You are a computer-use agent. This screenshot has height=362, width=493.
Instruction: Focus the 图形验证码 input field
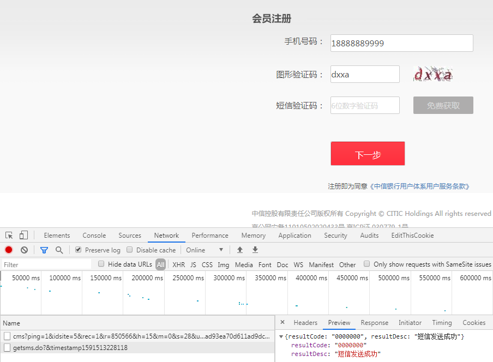[x=365, y=74]
